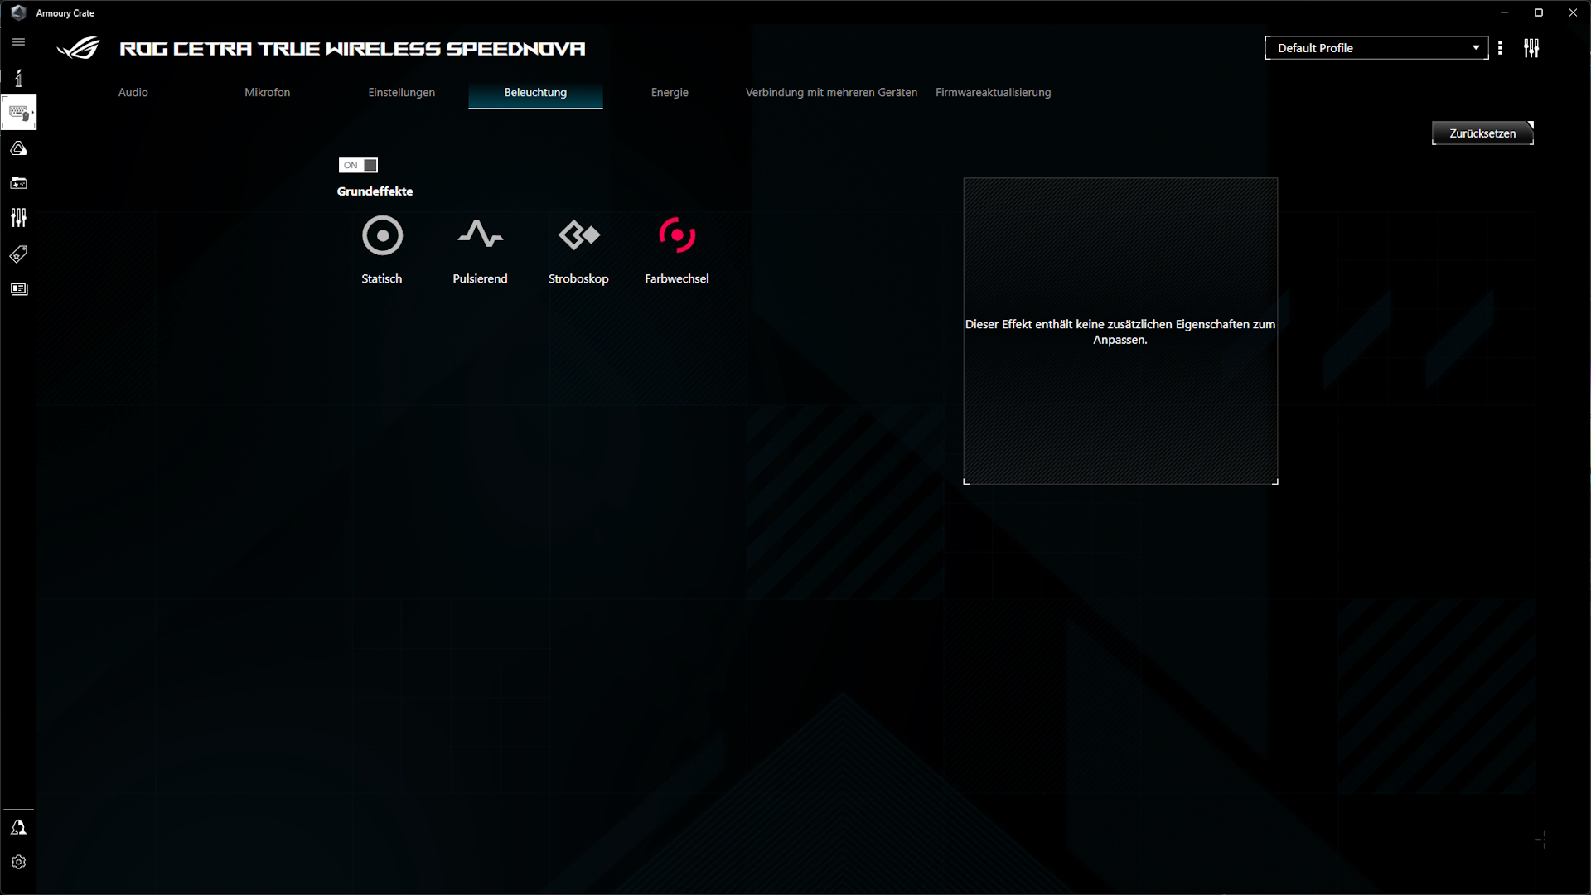The width and height of the screenshot is (1591, 895).
Task: Open the Scenario Profiles sliders icon
Action: pos(18,218)
